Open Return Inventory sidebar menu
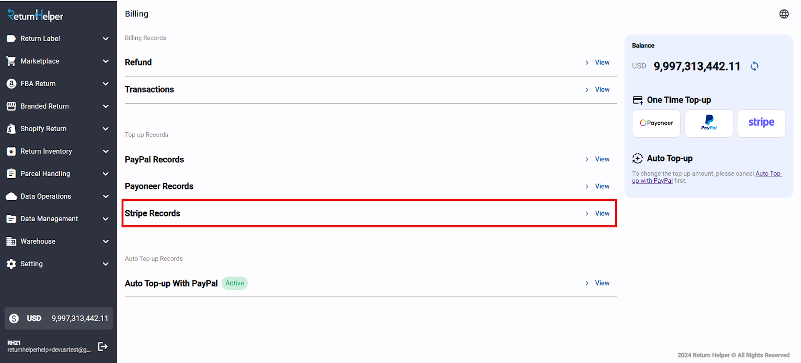Screen dimensions: 801x363 (46, 151)
